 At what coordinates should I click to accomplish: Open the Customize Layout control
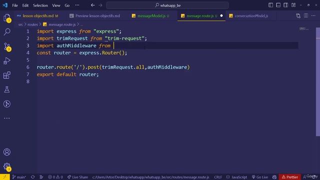pos(293,5)
